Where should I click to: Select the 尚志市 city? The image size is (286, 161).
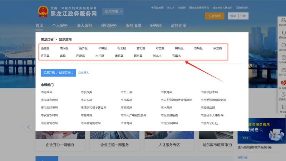click(157, 56)
